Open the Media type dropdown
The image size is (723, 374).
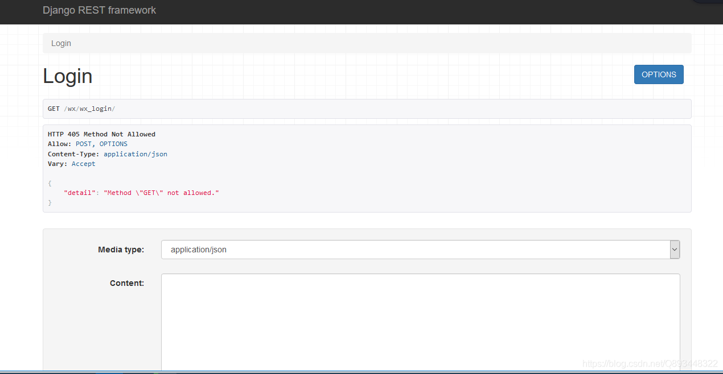[x=420, y=250]
